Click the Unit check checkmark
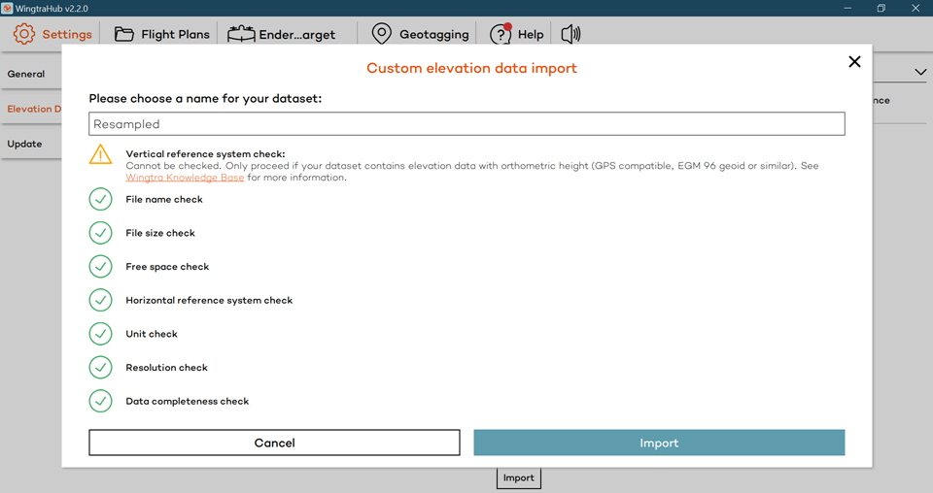This screenshot has width=933, height=493. [101, 334]
